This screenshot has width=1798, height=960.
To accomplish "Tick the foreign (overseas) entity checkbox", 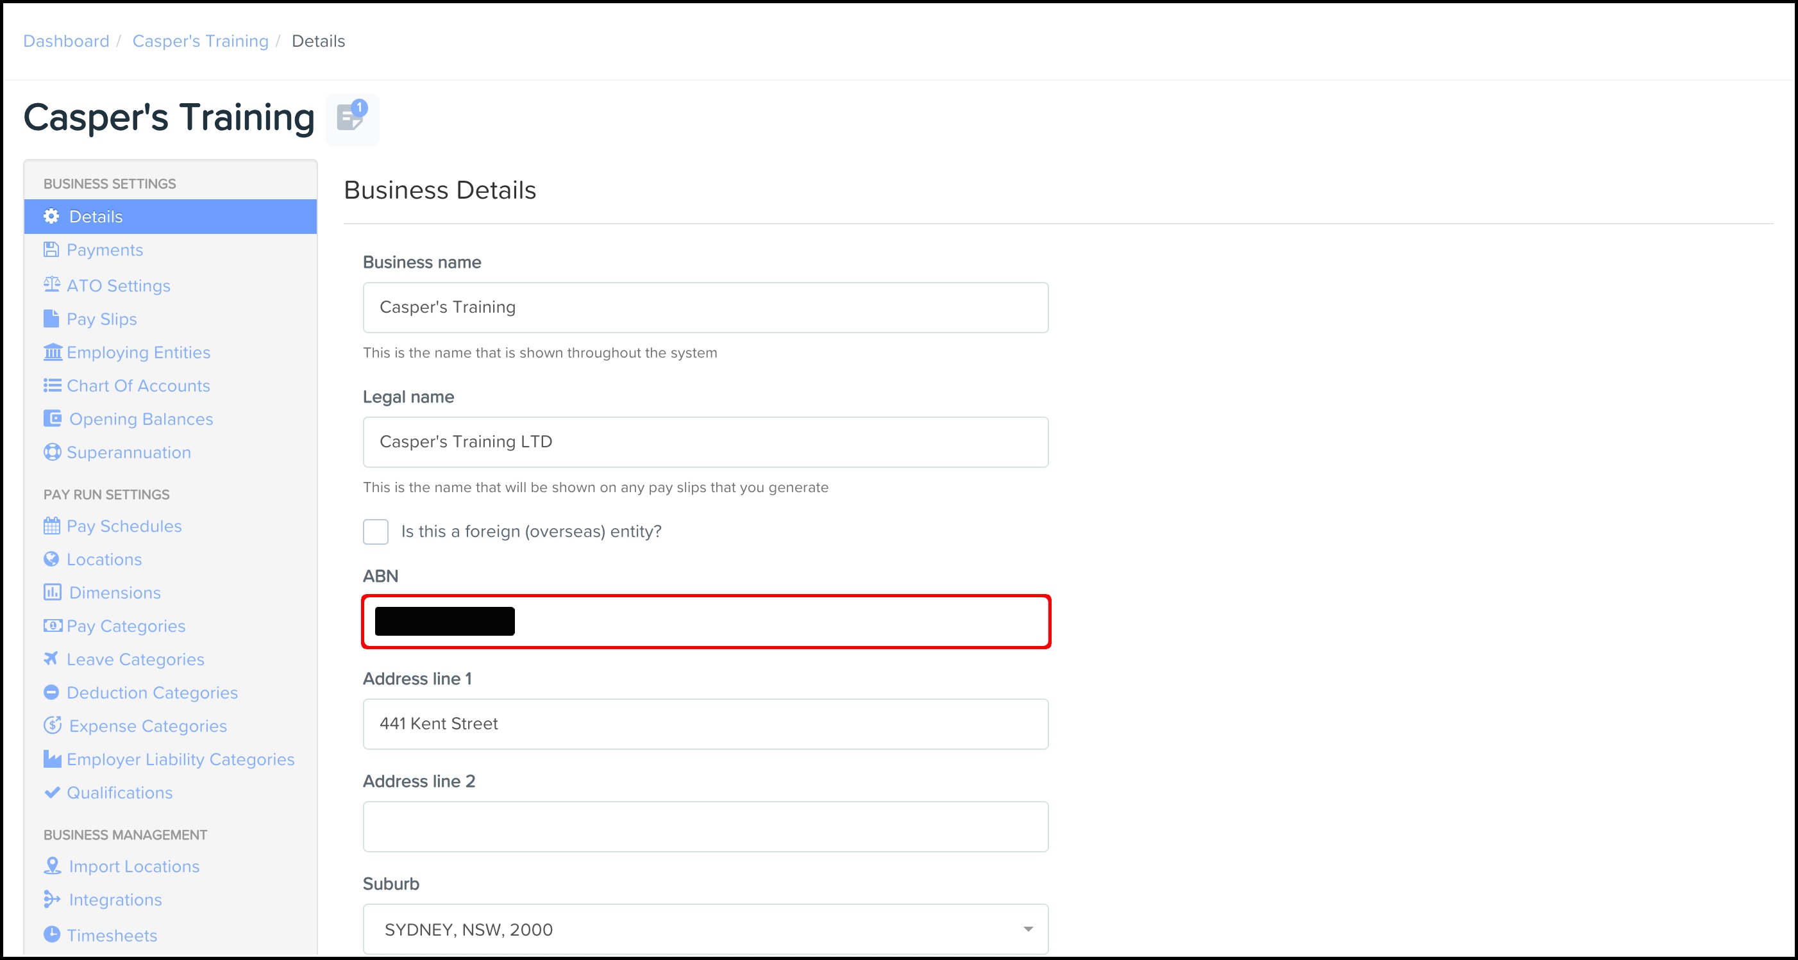I will [376, 532].
